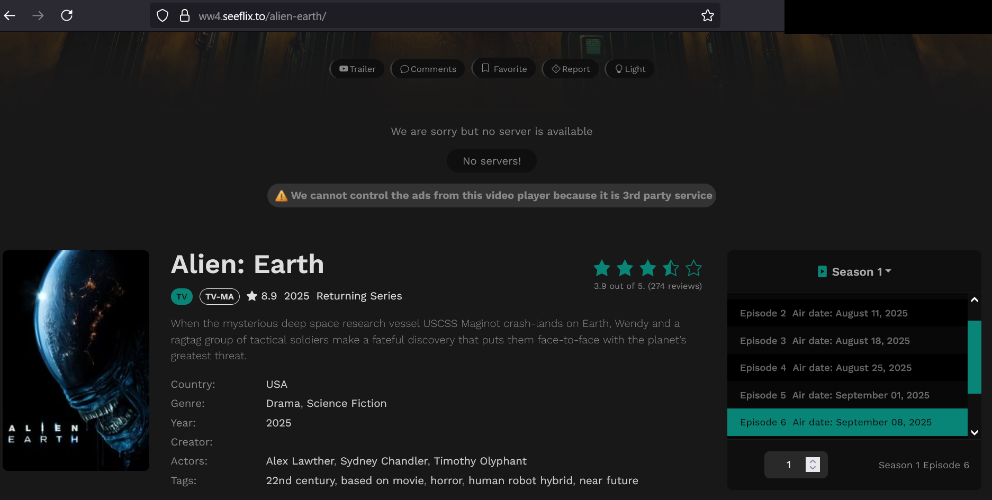Screen dimensions: 992x500
Task: Rate the show three stars
Action: [x=648, y=268]
